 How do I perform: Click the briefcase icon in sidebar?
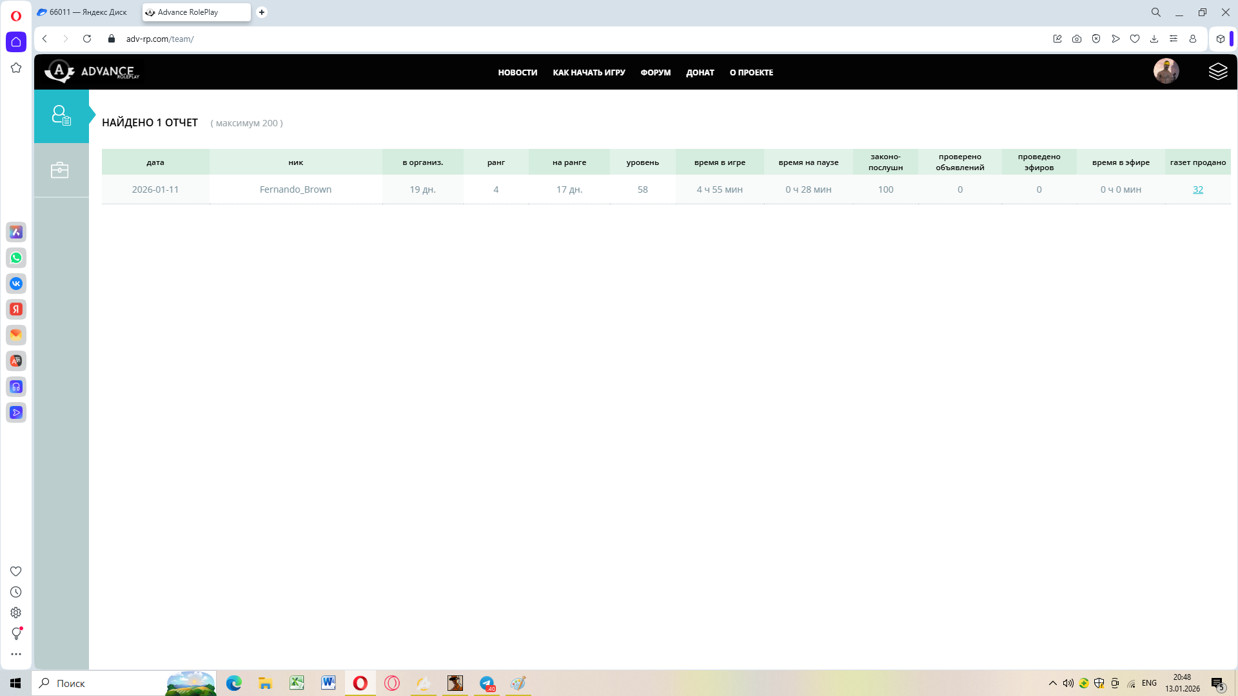[x=60, y=170]
